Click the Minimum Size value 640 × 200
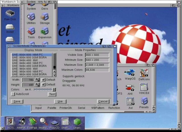This screenshot has height=132, width=182. click(97, 60)
